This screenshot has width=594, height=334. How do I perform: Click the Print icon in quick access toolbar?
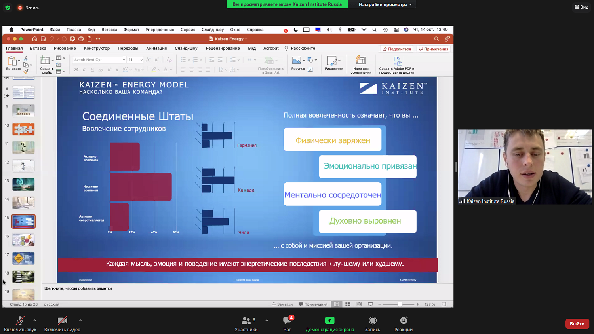[x=81, y=39]
